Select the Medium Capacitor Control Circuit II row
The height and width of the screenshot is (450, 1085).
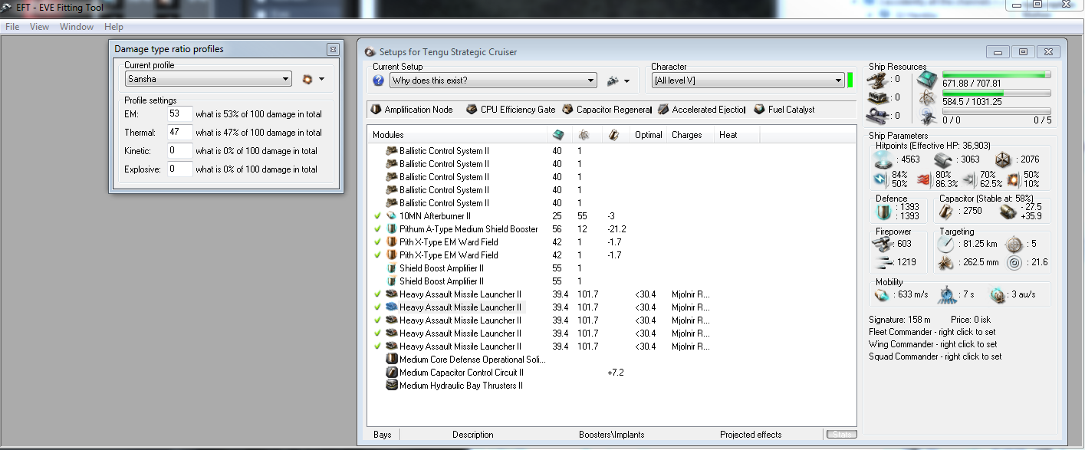tap(611, 373)
